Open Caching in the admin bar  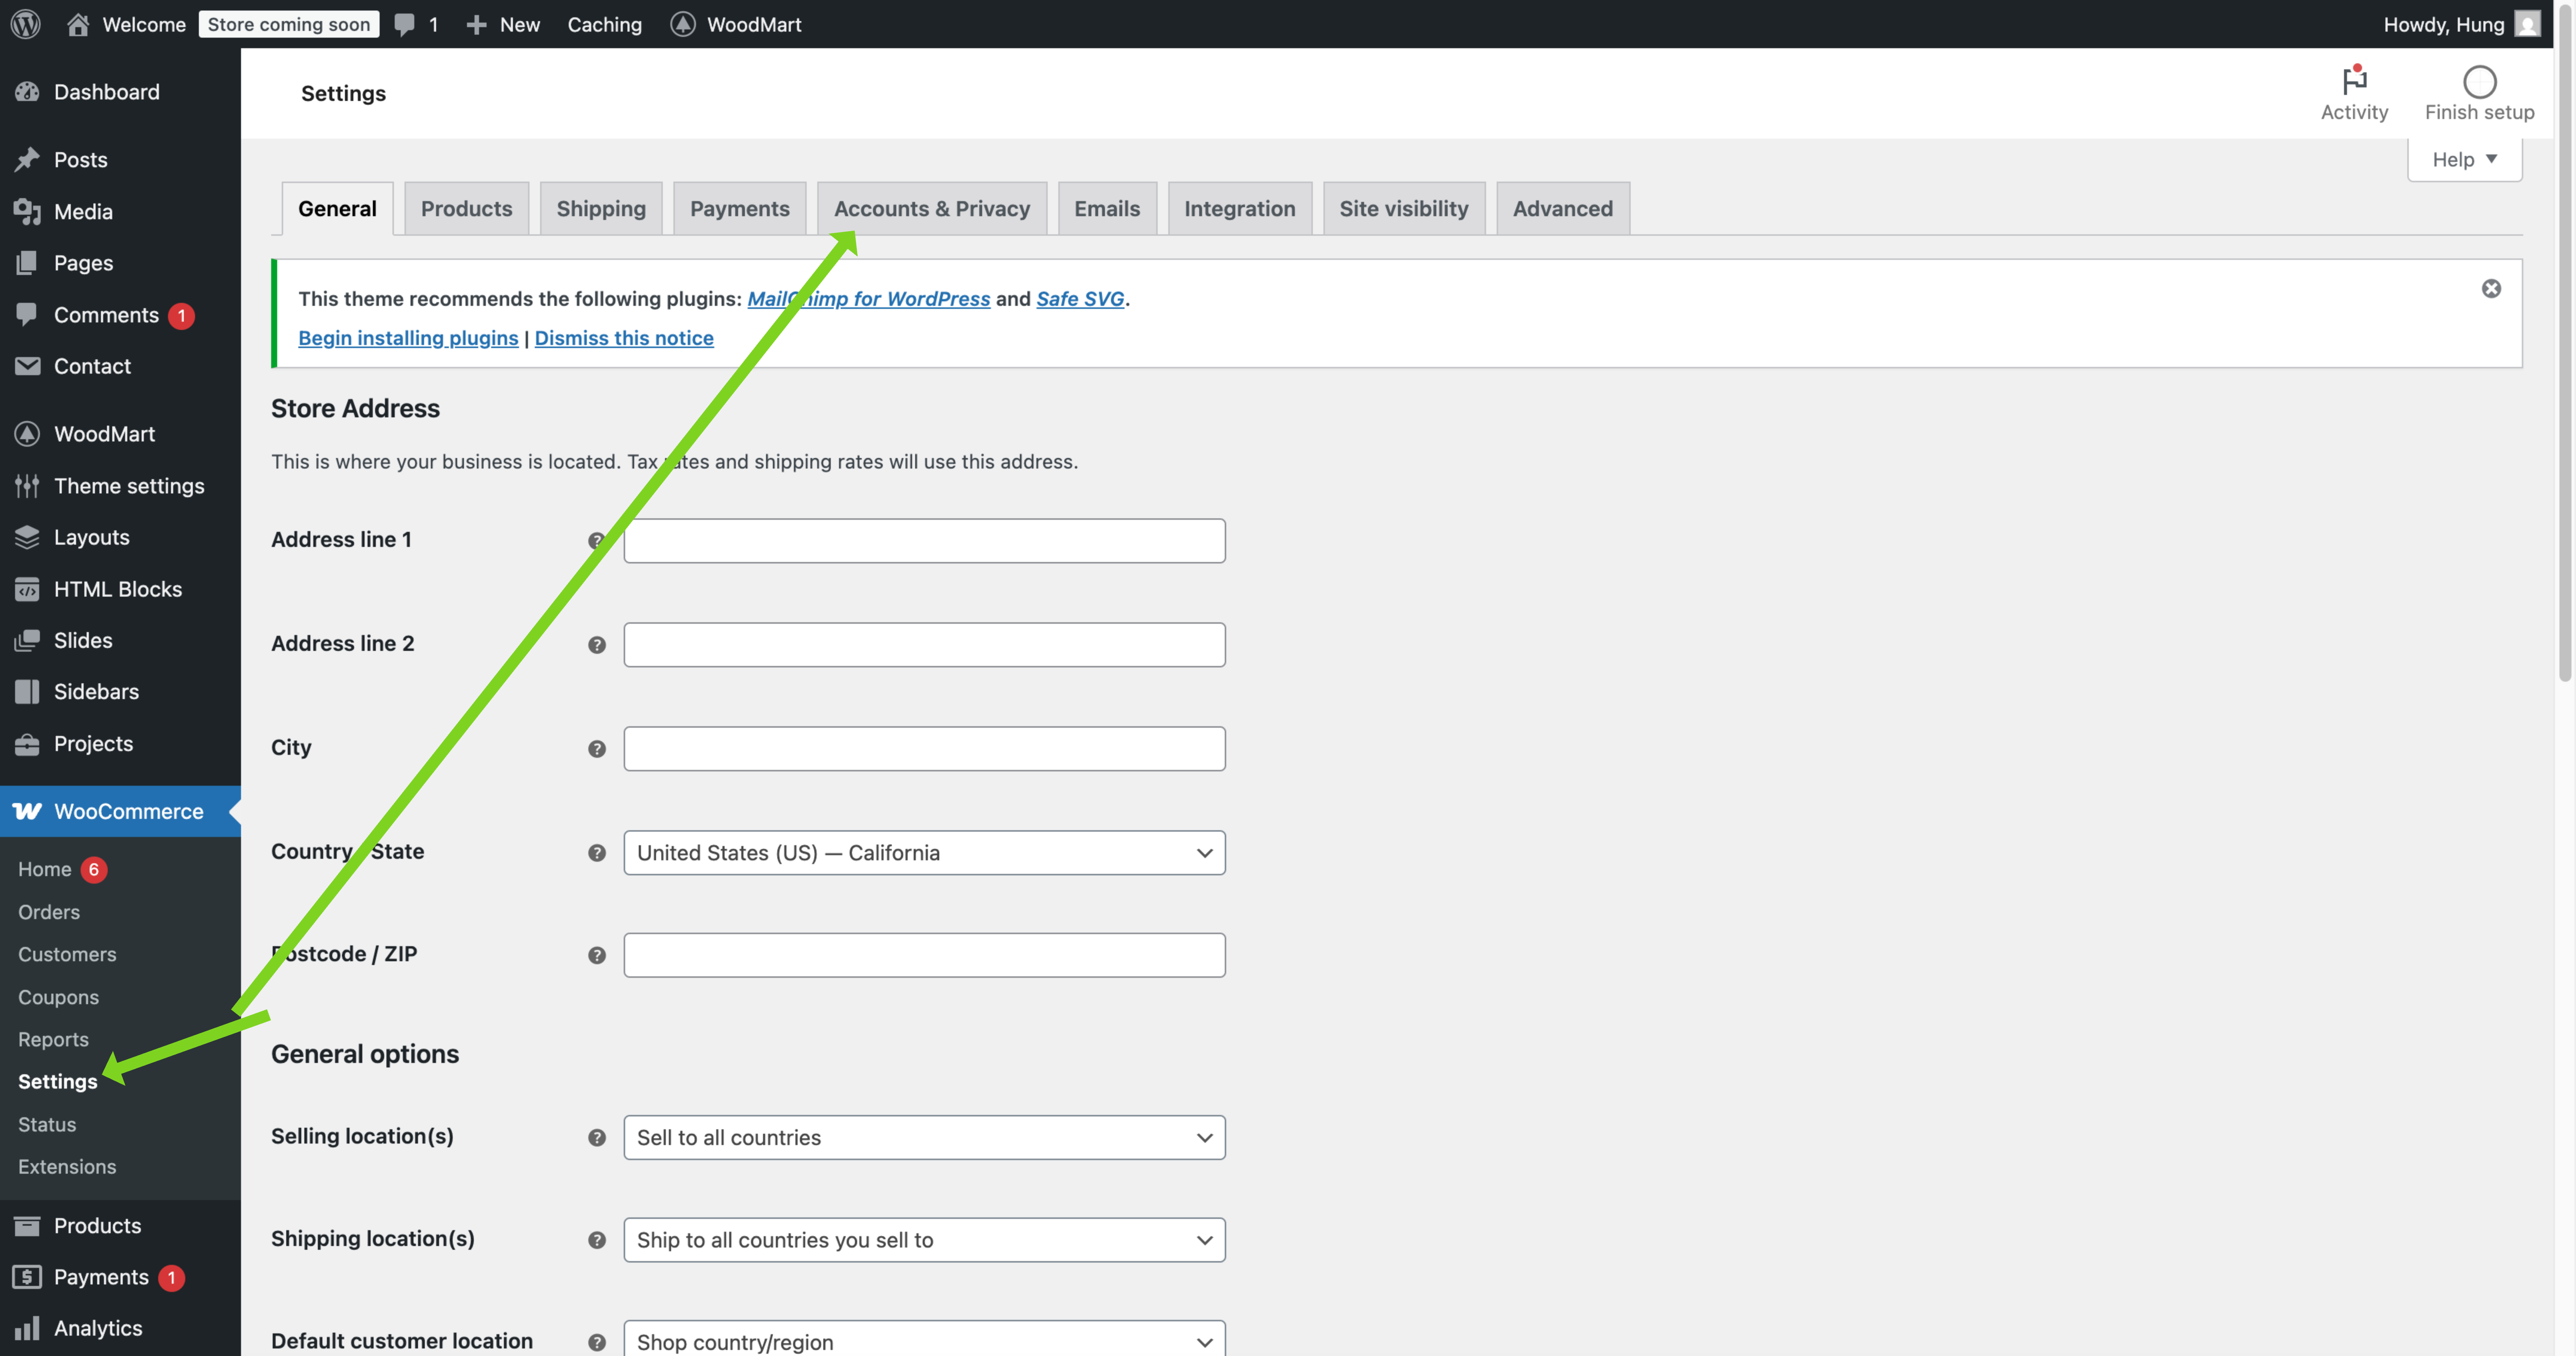(x=605, y=24)
